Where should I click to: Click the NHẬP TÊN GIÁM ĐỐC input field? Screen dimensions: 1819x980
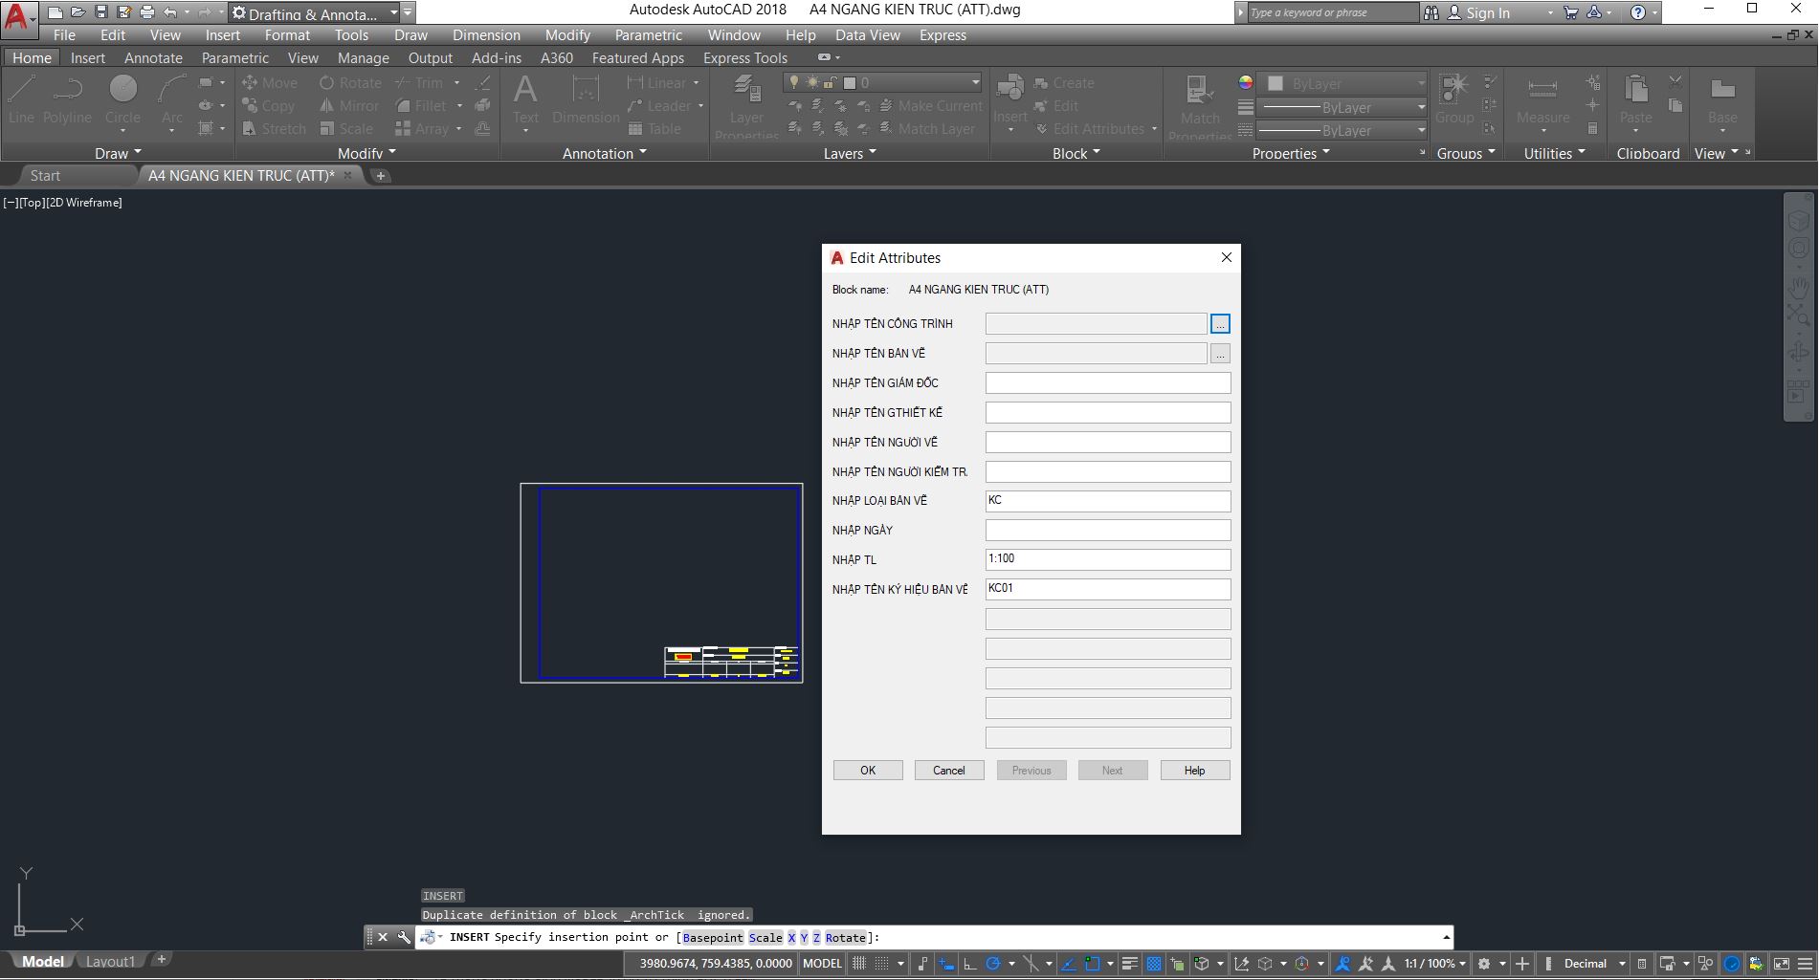(1108, 383)
